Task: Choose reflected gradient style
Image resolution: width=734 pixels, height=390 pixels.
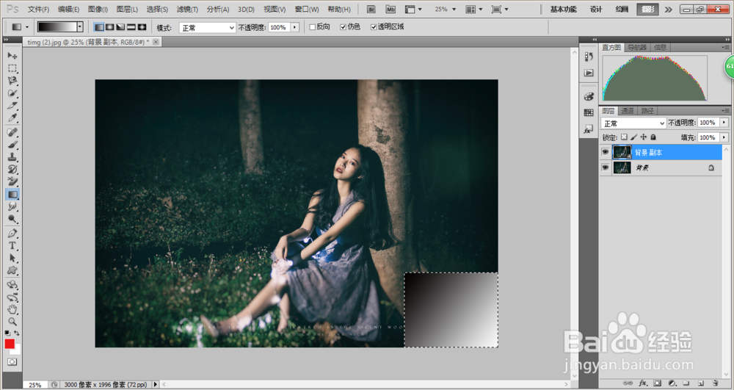Action: point(131,27)
